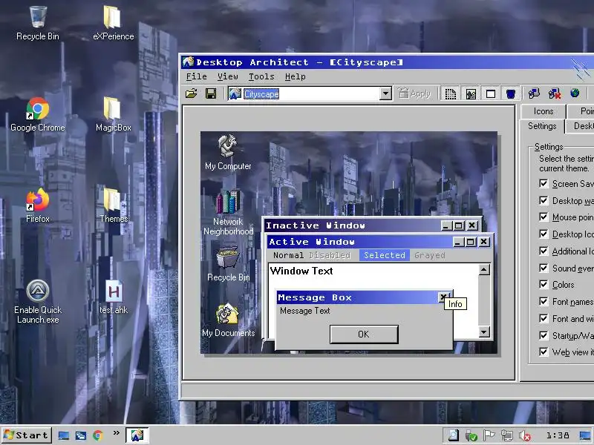
Task: Toggle the Desktop Icons checkbox
Action: point(544,234)
